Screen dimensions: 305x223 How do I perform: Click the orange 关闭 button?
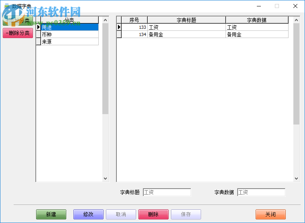tap(270, 214)
